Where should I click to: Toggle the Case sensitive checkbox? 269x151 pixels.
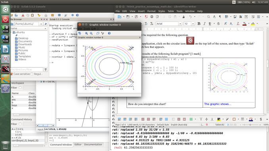click(12, 74)
